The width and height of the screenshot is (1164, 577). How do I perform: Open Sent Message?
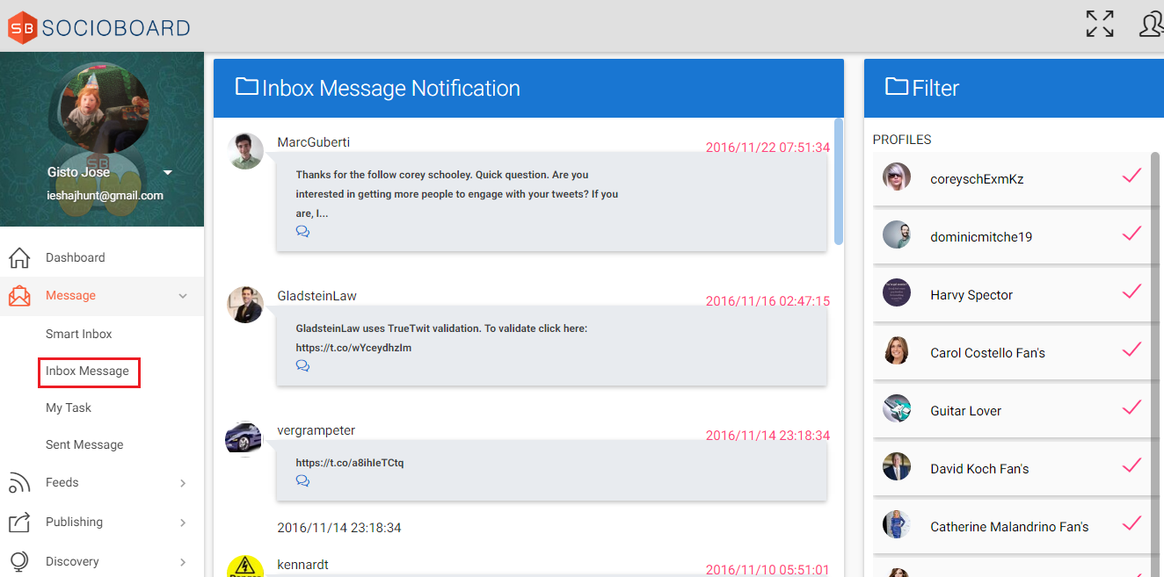point(84,444)
